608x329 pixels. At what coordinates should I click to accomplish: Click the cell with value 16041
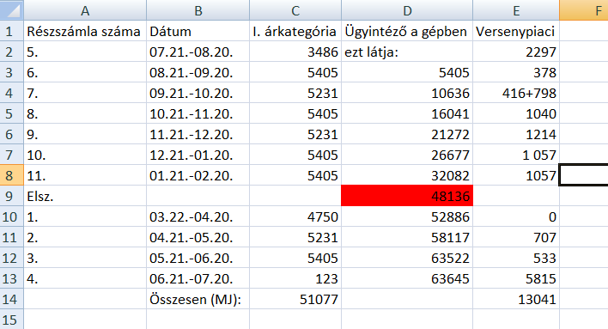pyautogui.click(x=407, y=113)
